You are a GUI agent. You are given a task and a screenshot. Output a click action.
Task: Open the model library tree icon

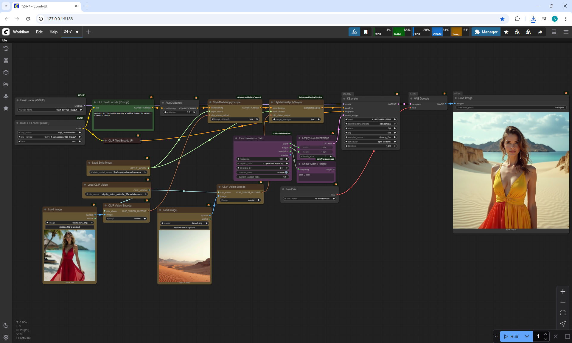[6, 96]
